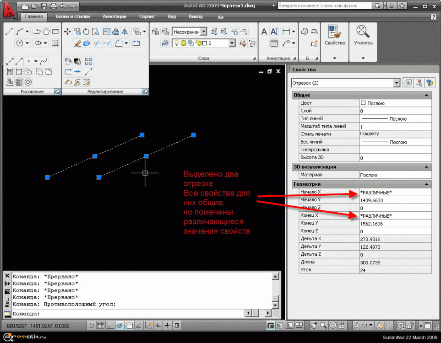441x343 pixels.
Task: Start the search with magnifier icon
Action: (x=377, y=5)
